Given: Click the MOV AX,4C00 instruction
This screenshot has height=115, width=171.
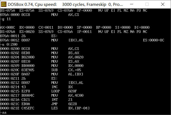Looking at the screenshot, I should click(67, 95).
